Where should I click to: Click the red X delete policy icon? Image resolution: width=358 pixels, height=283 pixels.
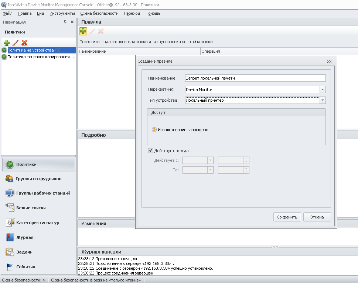[24, 43]
